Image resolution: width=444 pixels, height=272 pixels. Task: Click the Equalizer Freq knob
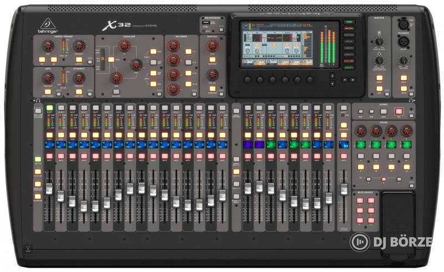[136, 64]
